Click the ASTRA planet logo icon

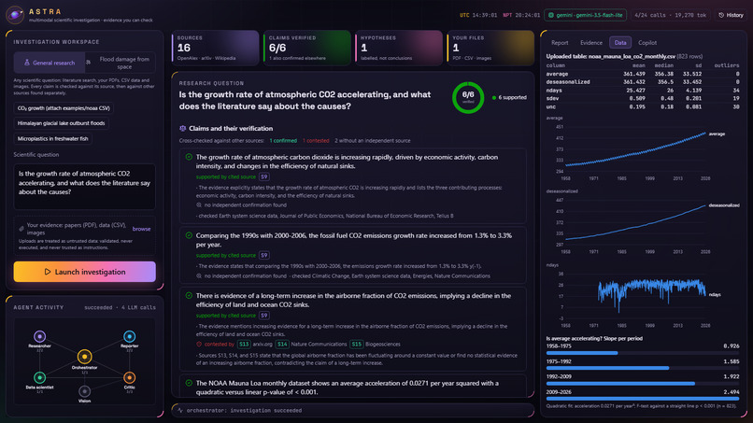pos(15,15)
